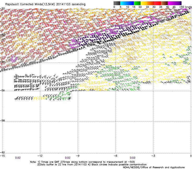The image size is (193, 169).
Task: Click the 'NOAA/NESDIS/Office of Research and Applications' credit
Action: [154, 167]
